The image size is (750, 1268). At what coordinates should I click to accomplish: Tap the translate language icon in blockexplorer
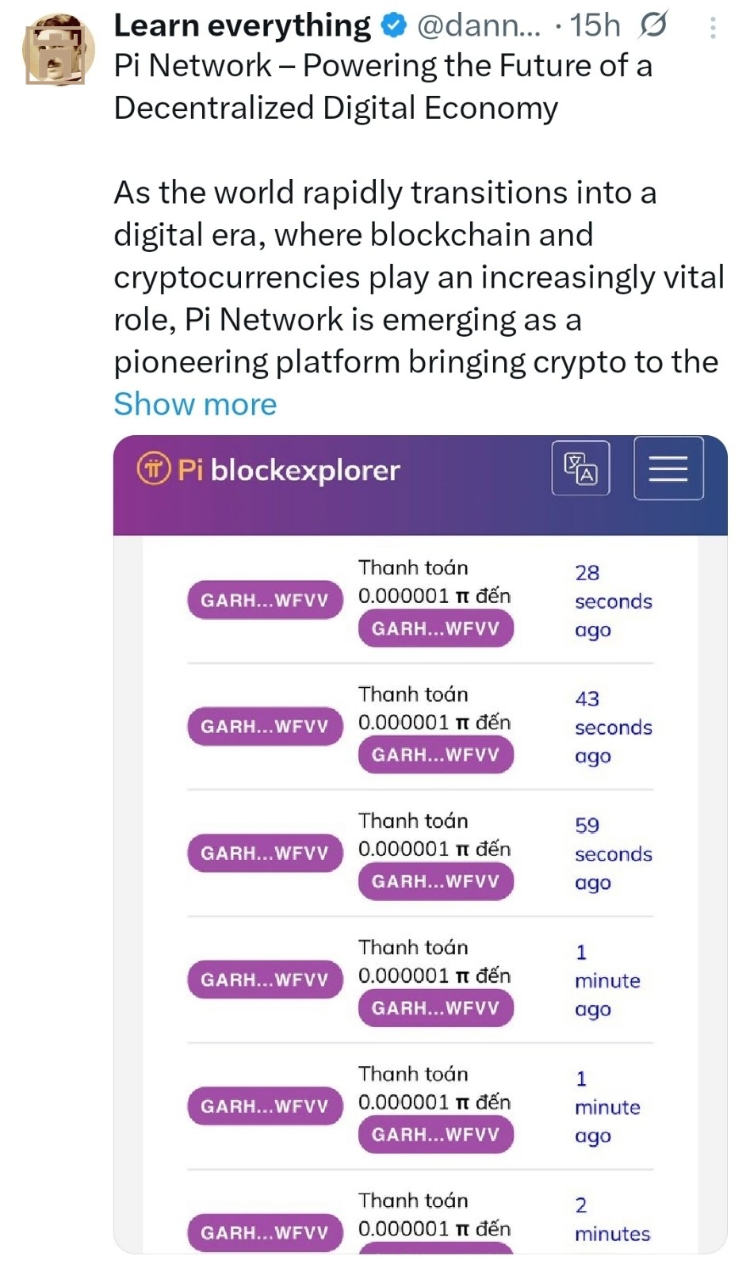[x=580, y=468]
